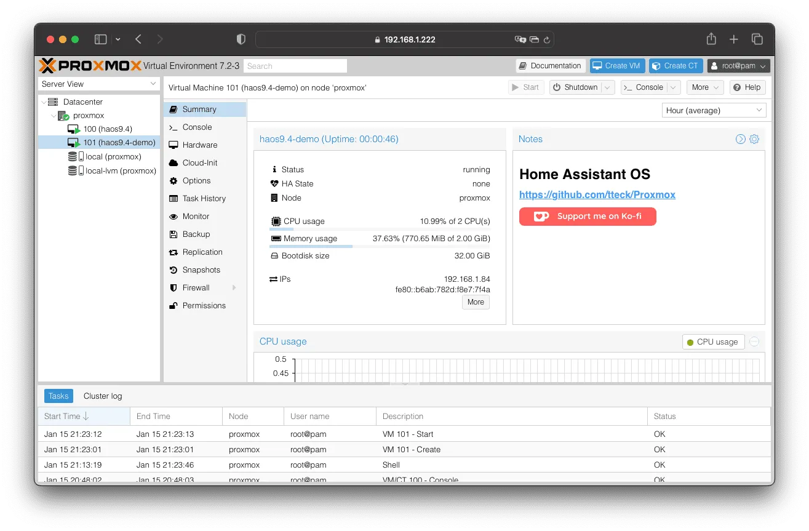Open the More actions dropdown
Viewport: 809px width, 531px height.
(x=704, y=87)
